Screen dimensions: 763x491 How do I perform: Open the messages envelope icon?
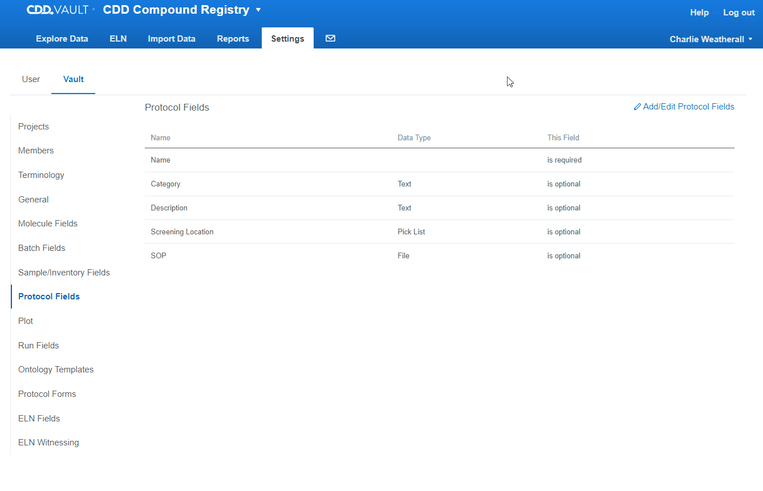coord(330,38)
